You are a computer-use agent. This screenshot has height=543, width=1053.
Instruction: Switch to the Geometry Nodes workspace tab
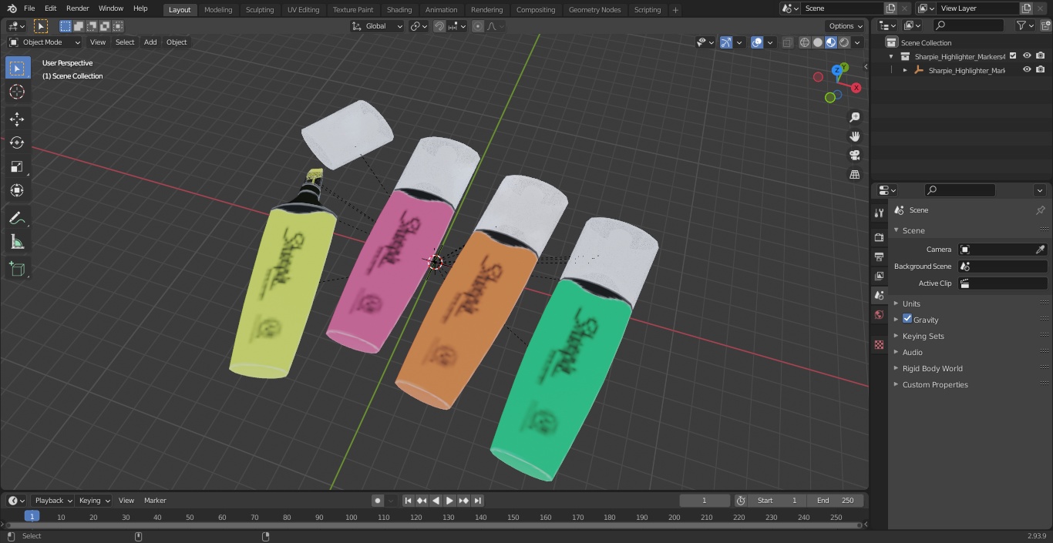coord(594,9)
